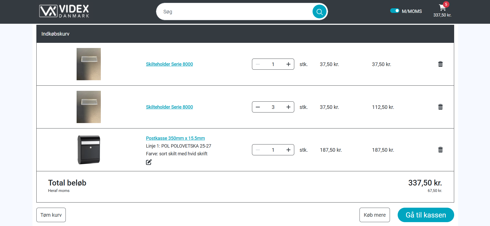Click the black Postkasse product thumbnail
Screen dimensions: 490x226
[x=89, y=150]
